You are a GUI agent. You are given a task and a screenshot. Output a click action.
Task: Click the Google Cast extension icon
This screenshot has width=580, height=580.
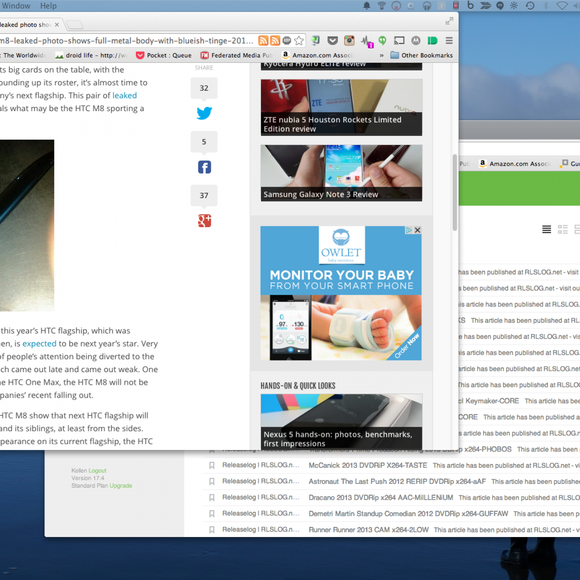399,41
